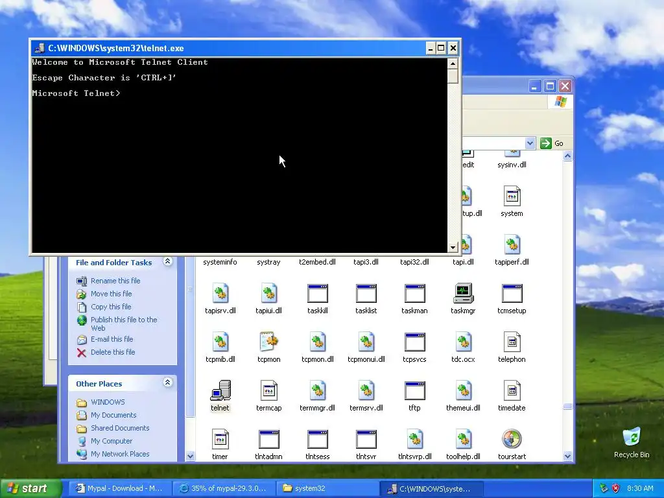The image size is (664, 498).
Task: Select the tourstart icon
Action: click(x=512, y=439)
